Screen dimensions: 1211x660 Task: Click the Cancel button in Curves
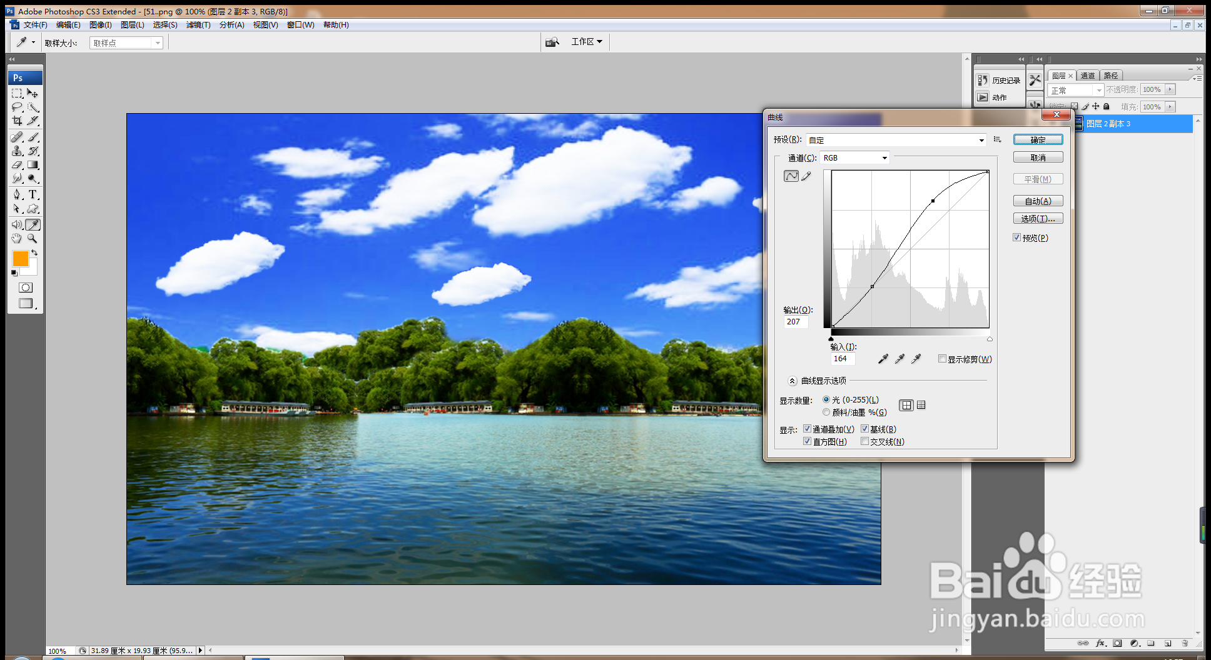pyautogui.click(x=1038, y=157)
